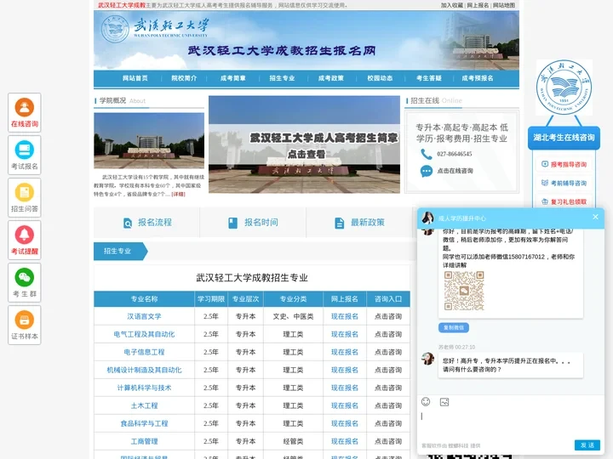Click the 武汉轻工大学成教 red text at top
The image size is (613, 459).
(x=121, y=5)
